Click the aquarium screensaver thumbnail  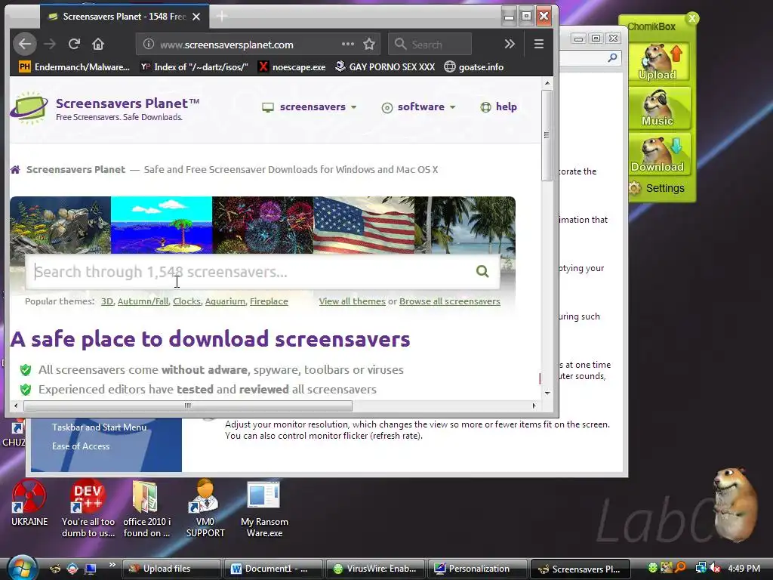coord(60,225)
